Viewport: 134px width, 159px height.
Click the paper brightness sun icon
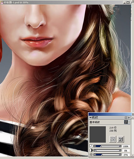click(91, 155)
